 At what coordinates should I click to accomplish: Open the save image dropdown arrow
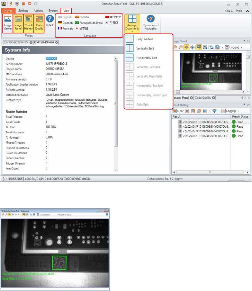click(222, 47)
